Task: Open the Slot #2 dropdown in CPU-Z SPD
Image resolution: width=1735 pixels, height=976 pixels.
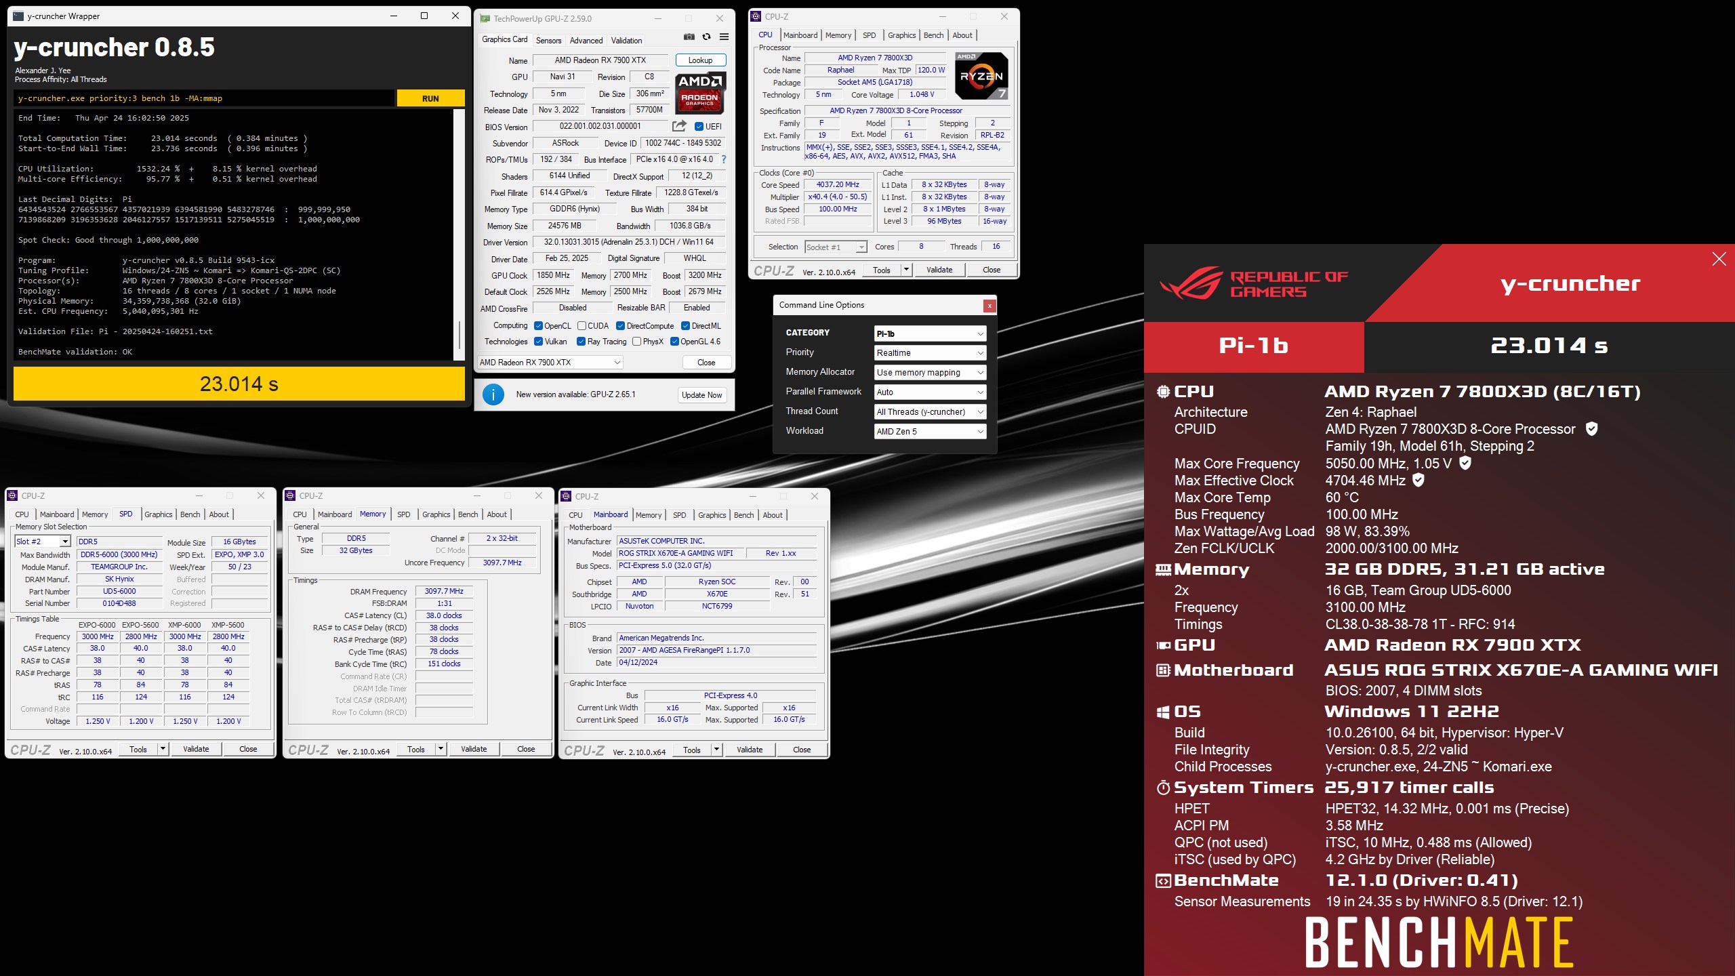Action: click(42, 542)
